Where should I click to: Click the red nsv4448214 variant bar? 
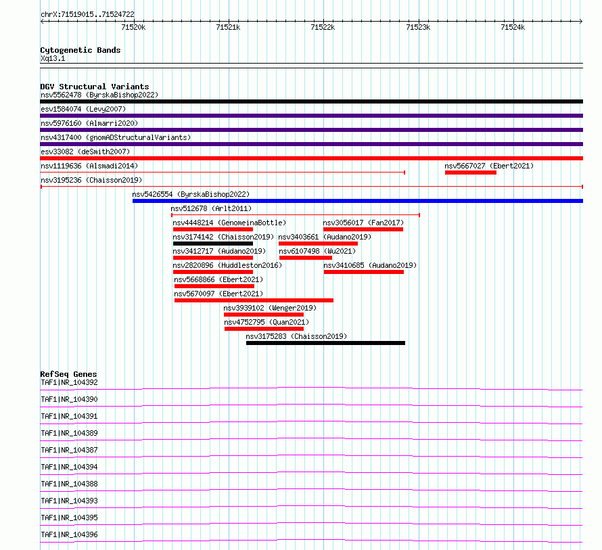click(213, 229)
